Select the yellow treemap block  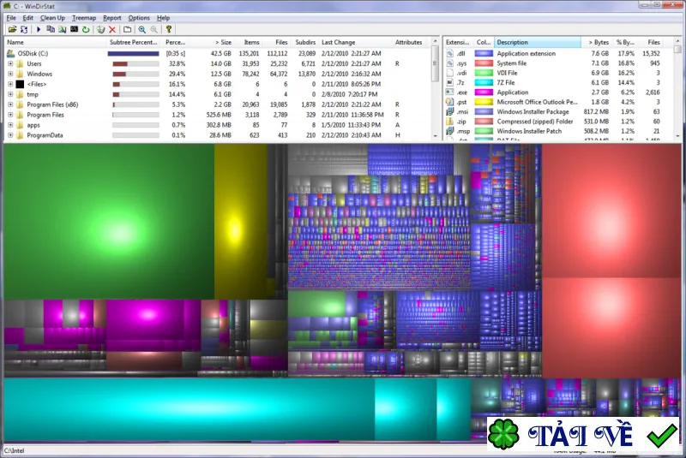click(240, 222)
